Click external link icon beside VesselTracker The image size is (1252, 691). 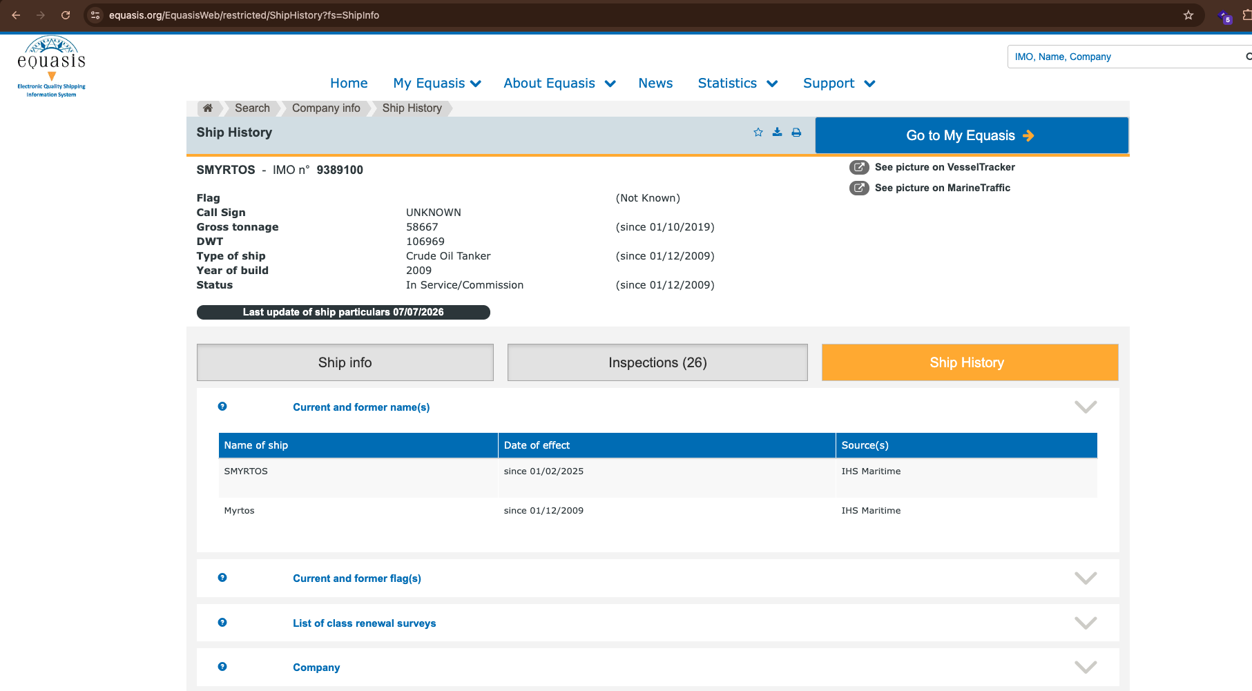(859, 167)
